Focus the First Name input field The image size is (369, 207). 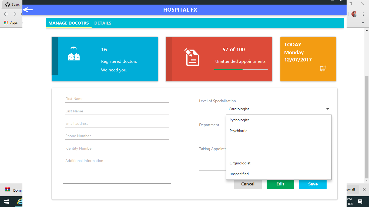[x=117, y=99]
